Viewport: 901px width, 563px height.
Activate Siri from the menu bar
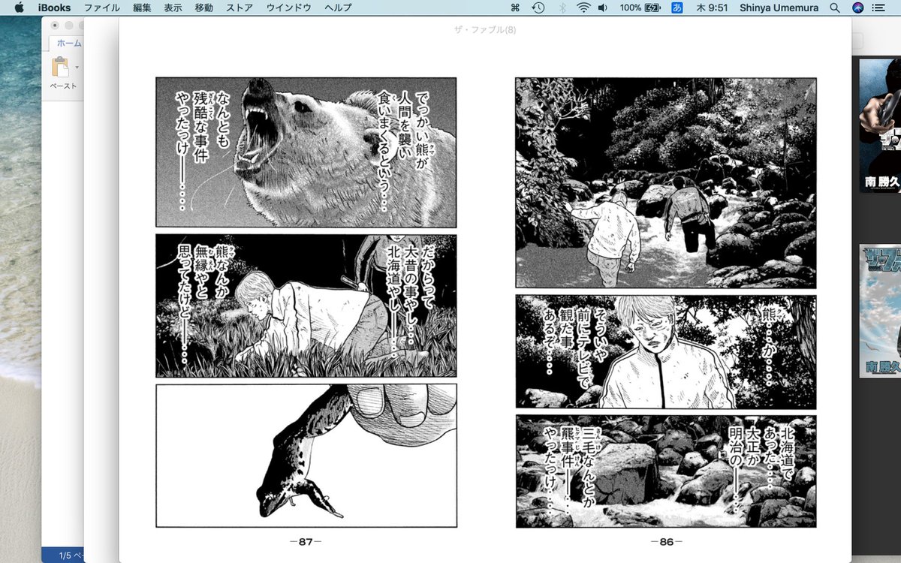pos(858,8)
